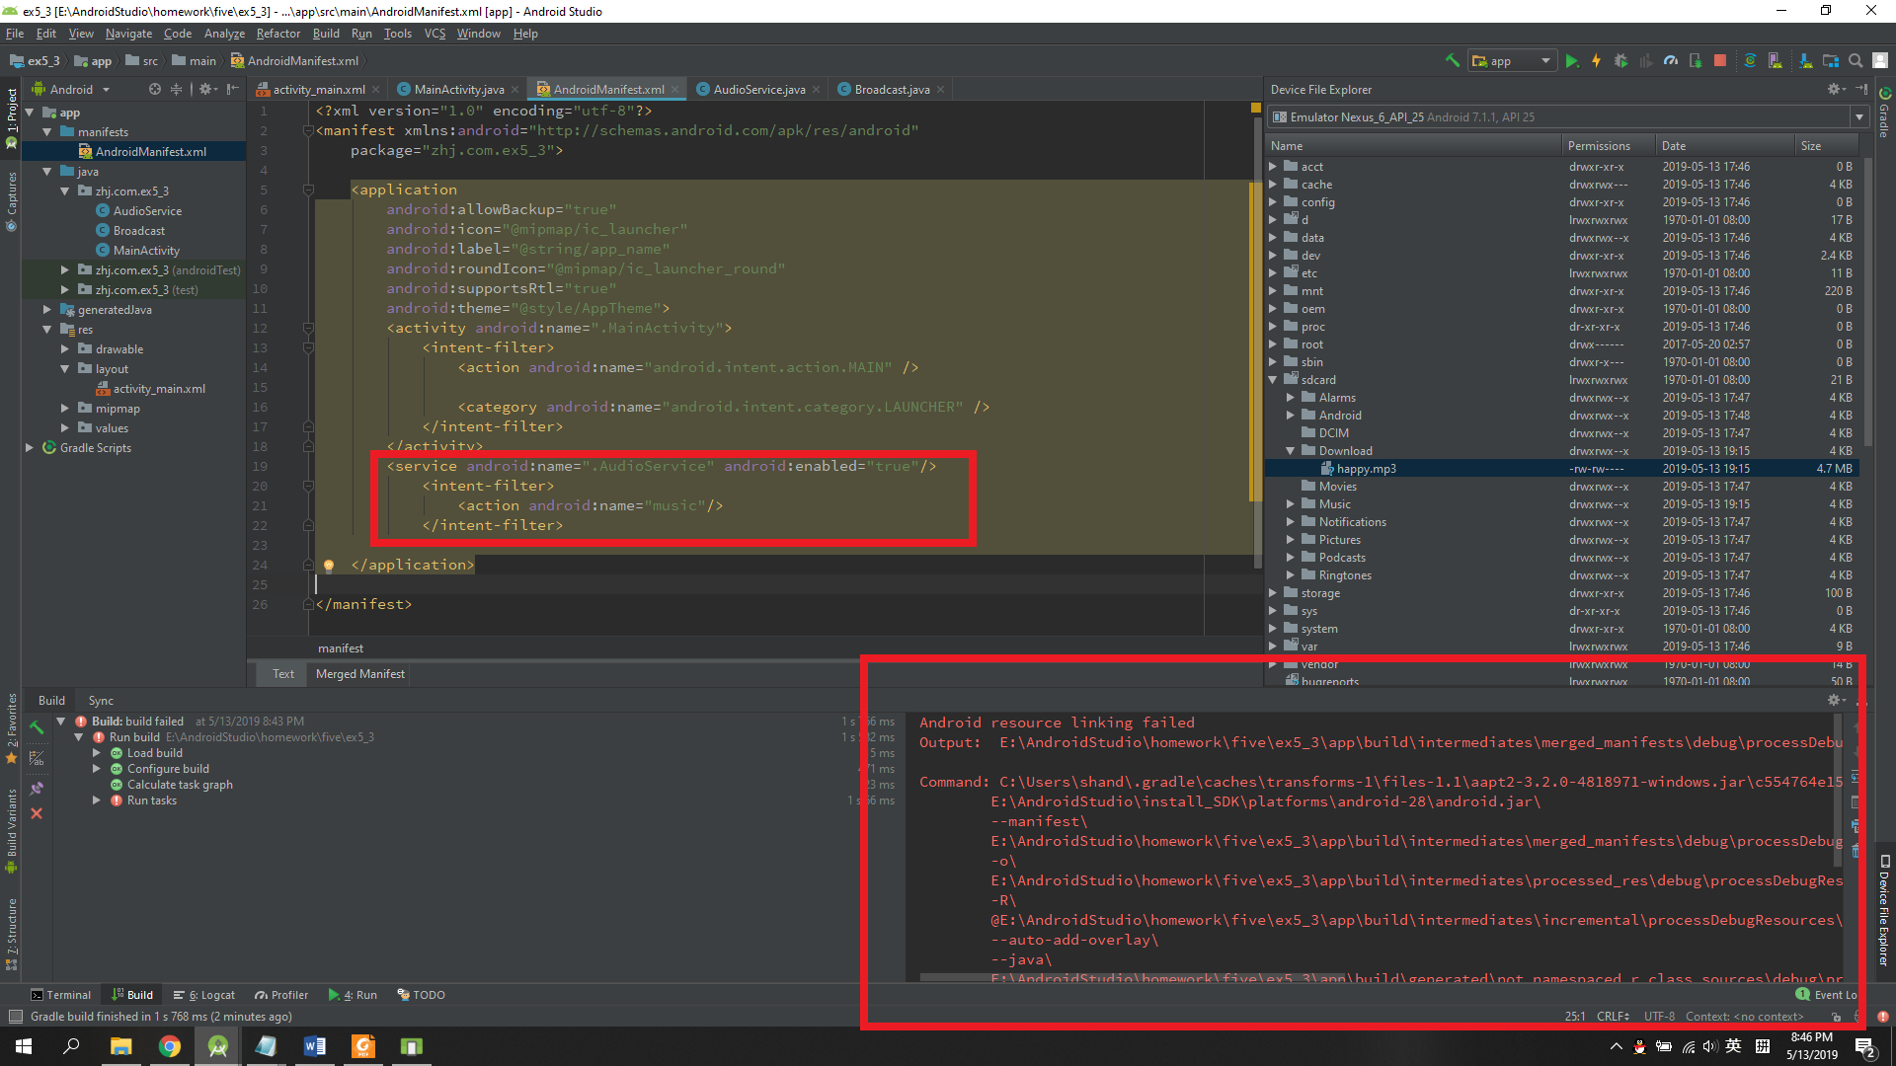The height and width of the screenshot is (1066, 1896).
Task: Open the VCS menu
Action: pyautogui.click(x=434, y=34)
